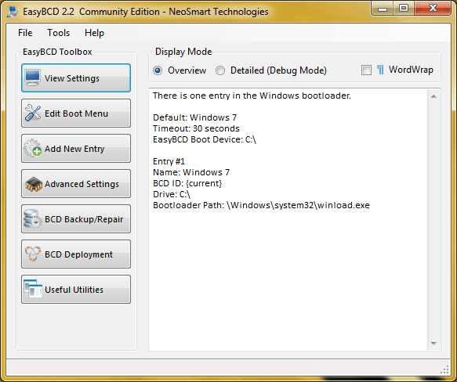Click the windows icon for Useful Utilities
This screenshot has height=382, width=457.
coord(33,289)
